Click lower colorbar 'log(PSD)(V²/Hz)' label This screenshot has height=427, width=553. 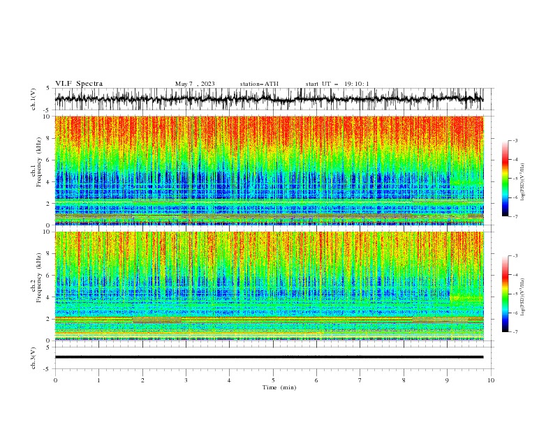(x=523, y=297)
